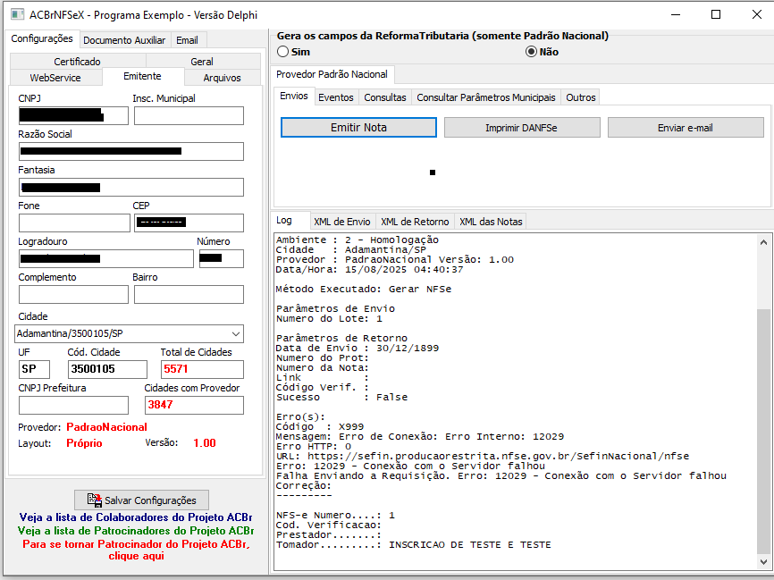Open the Email settings tab
774x580 pixels.
187,40
